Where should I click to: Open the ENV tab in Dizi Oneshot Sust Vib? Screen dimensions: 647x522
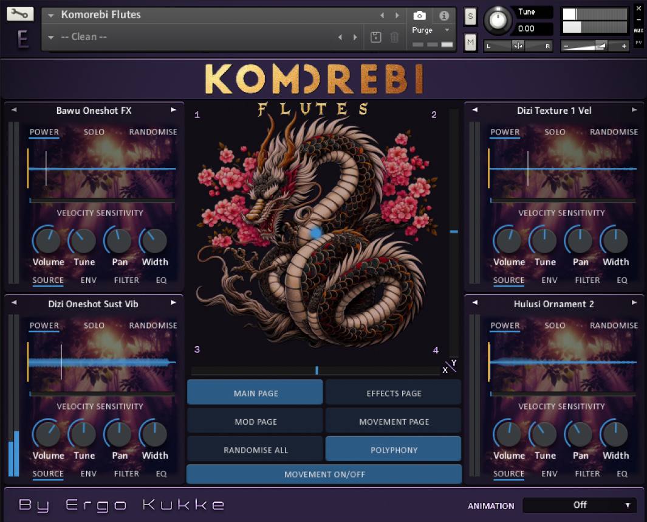(x=88, y=473)
